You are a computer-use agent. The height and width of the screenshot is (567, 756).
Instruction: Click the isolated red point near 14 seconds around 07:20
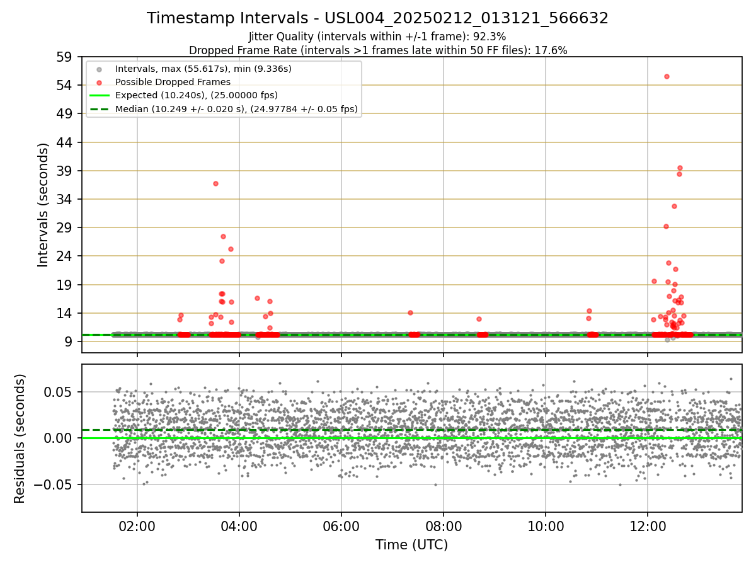(410, 312)
